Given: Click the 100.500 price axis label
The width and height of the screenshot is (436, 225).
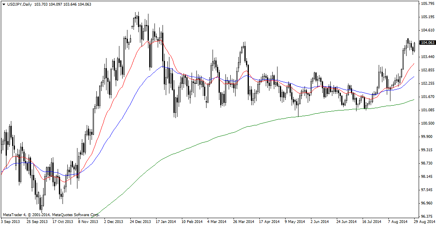Looking at the screenshot, I should [427, 123].
